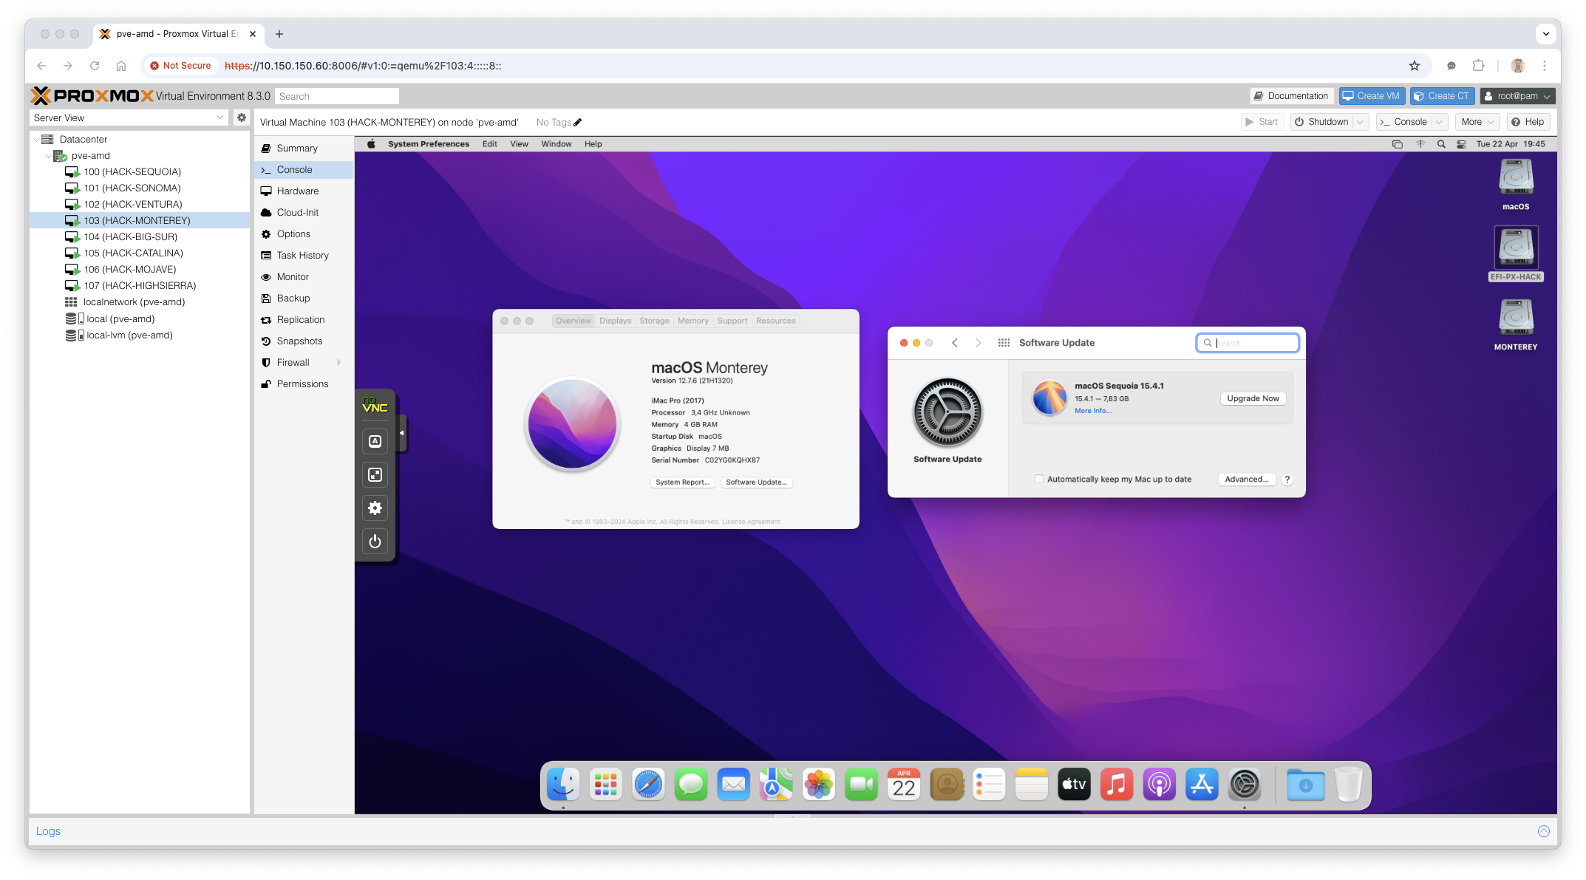1586x880 pixels.
Task: Switch to the Hardware tab
Action: point(297,191)
